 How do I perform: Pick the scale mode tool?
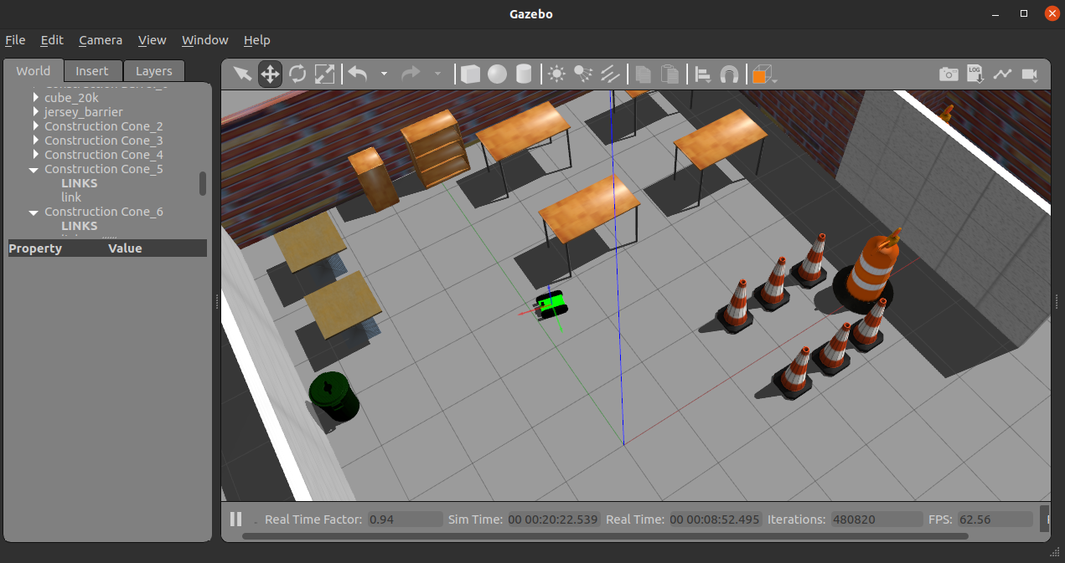pos(324,74)
